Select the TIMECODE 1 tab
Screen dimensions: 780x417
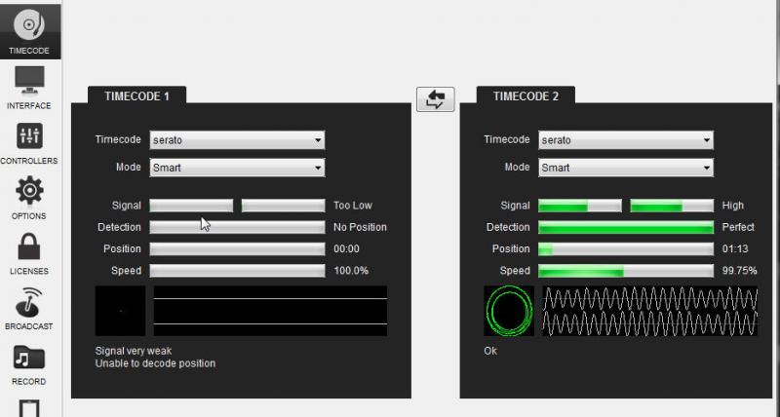point(136,95)
